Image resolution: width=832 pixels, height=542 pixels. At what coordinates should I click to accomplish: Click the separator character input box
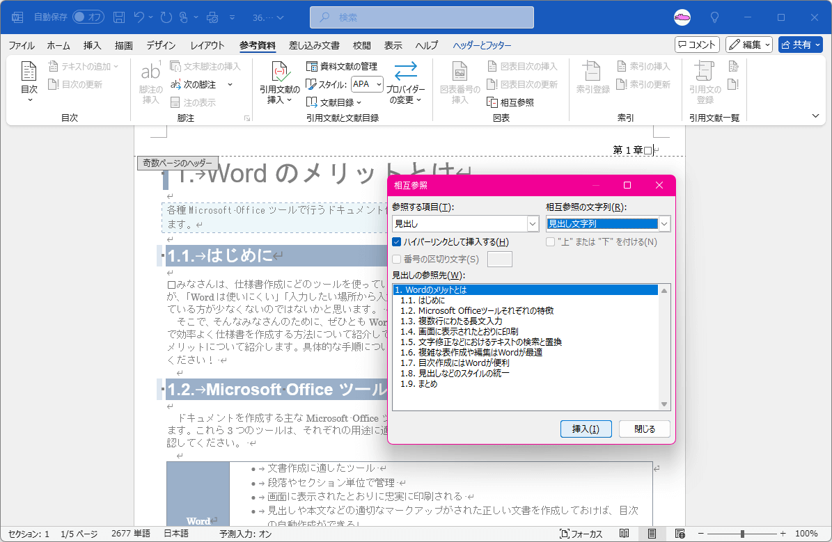[x=499, y=260]
